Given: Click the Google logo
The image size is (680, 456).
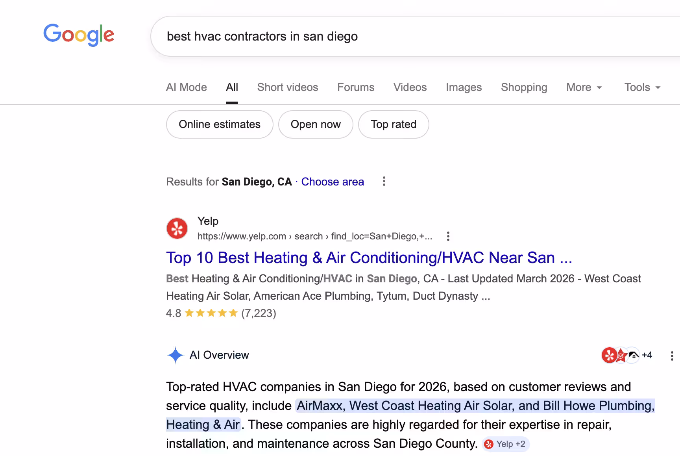Looking at the screenshot, I should click(79, 35).
